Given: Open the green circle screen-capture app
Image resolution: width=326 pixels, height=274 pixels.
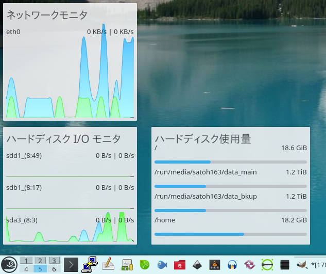Looking at the screenshot, I should click(x=267, y=265).
